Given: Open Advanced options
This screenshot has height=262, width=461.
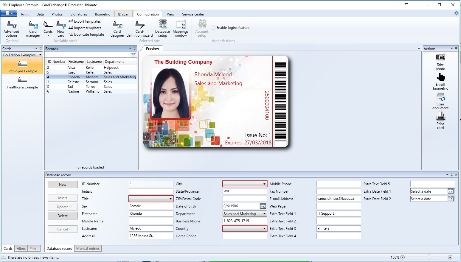Looking at the screenshot, I should (x=11, y=29).
